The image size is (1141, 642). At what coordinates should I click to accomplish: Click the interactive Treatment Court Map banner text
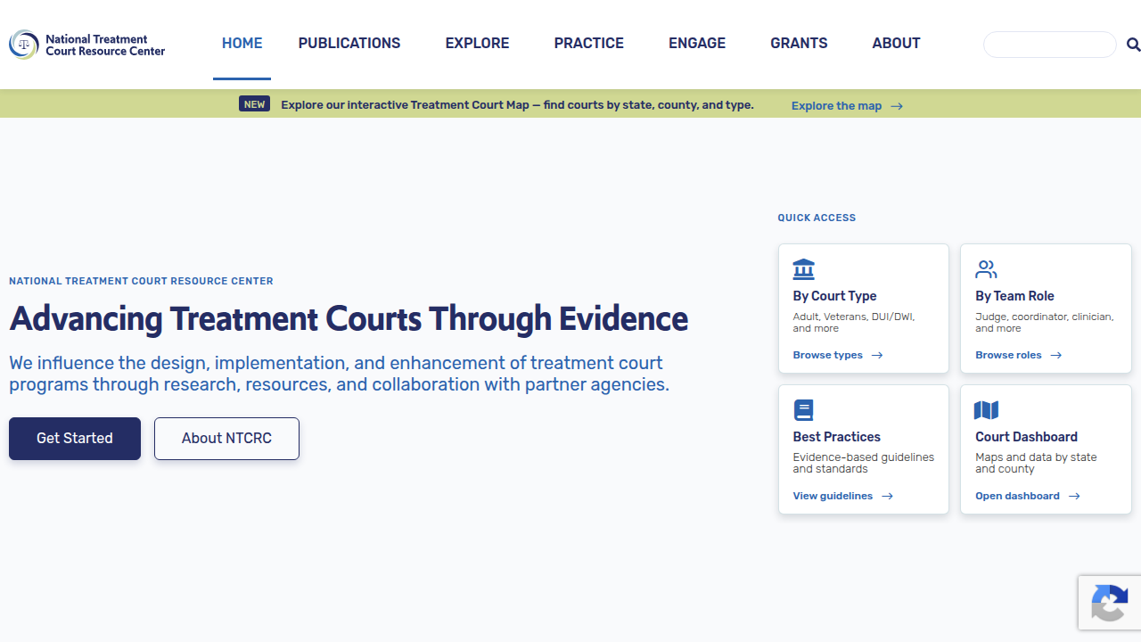517,105
